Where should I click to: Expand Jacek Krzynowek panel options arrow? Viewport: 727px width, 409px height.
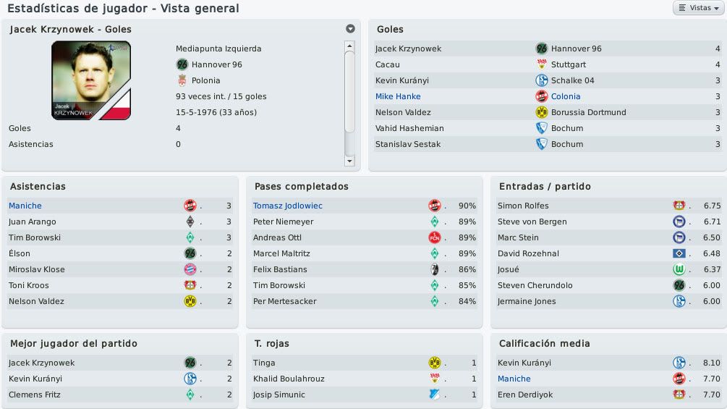pyautogui.click(x=351, y=29)
